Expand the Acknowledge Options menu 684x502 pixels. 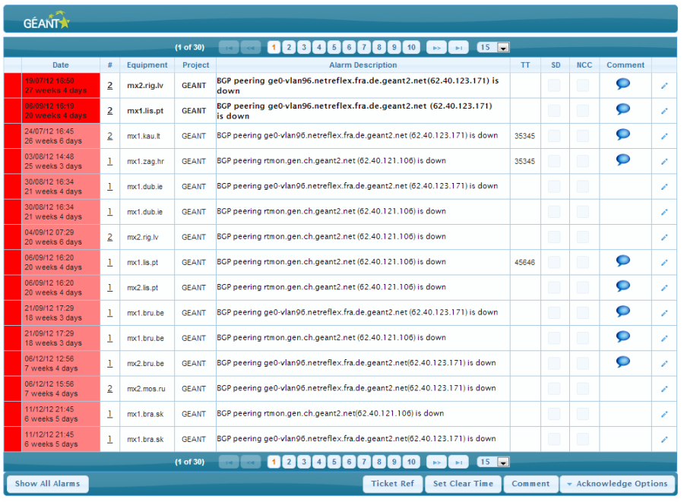[618, 484]
